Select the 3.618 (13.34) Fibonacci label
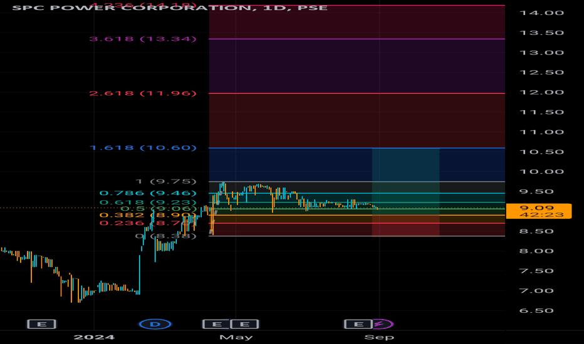The image size is (584, 344). pyautogui.click(x=143, y=39)
